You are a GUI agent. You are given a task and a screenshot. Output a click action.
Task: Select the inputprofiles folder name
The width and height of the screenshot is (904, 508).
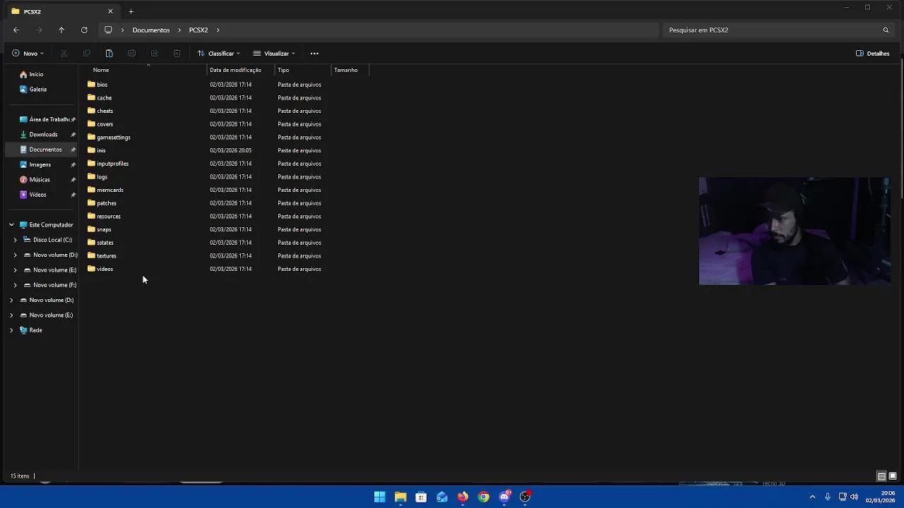click(x=112, y=164)
